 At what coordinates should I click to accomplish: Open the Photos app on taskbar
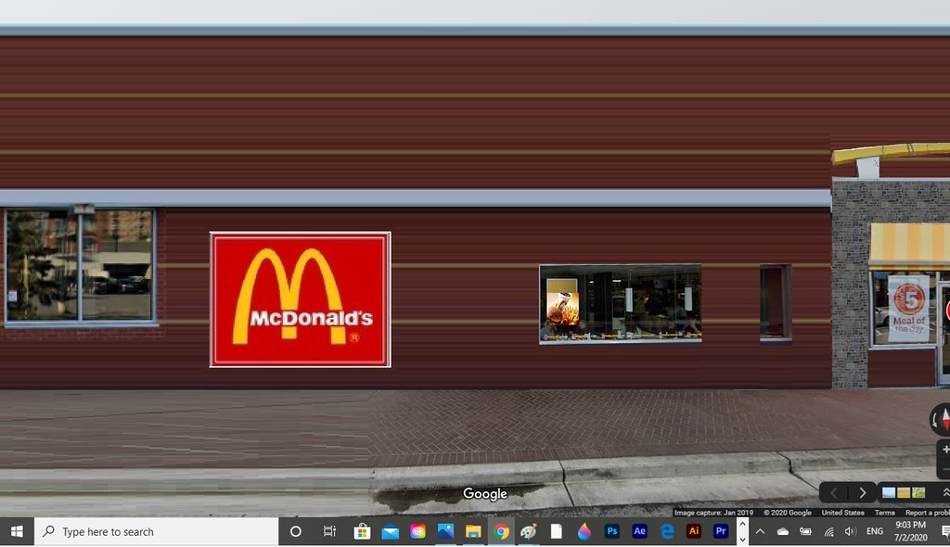click(x=445, y=531)
